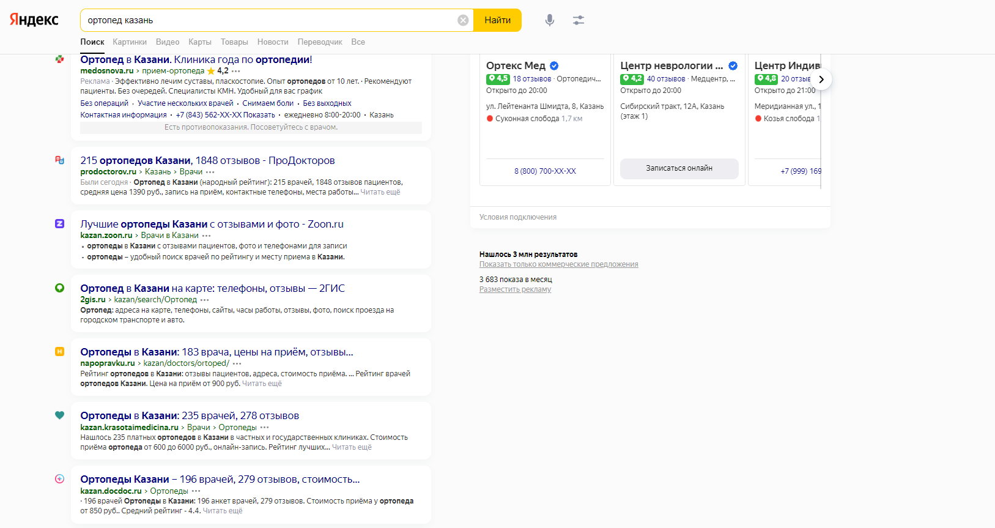Open Ортопеды в Казани 183 врача link

tap(216, 352)
